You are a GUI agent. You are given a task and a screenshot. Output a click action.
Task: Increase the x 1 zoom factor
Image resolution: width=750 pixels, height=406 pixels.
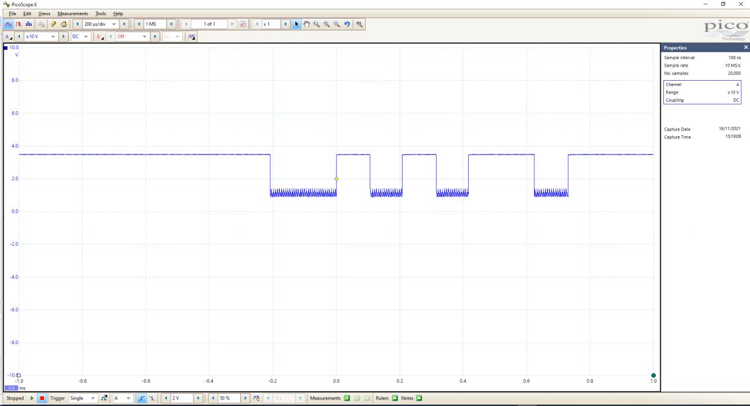click(x=286, y=24)
